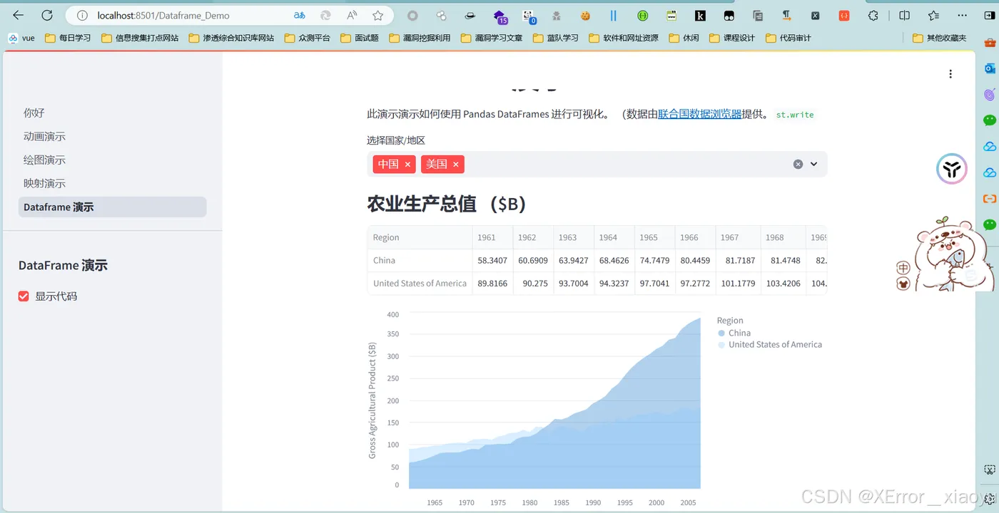999x513 pixels.
Task: Open the 漏洞挖掘利用 bookmarks folder
Action: click(x=420, y=38)
